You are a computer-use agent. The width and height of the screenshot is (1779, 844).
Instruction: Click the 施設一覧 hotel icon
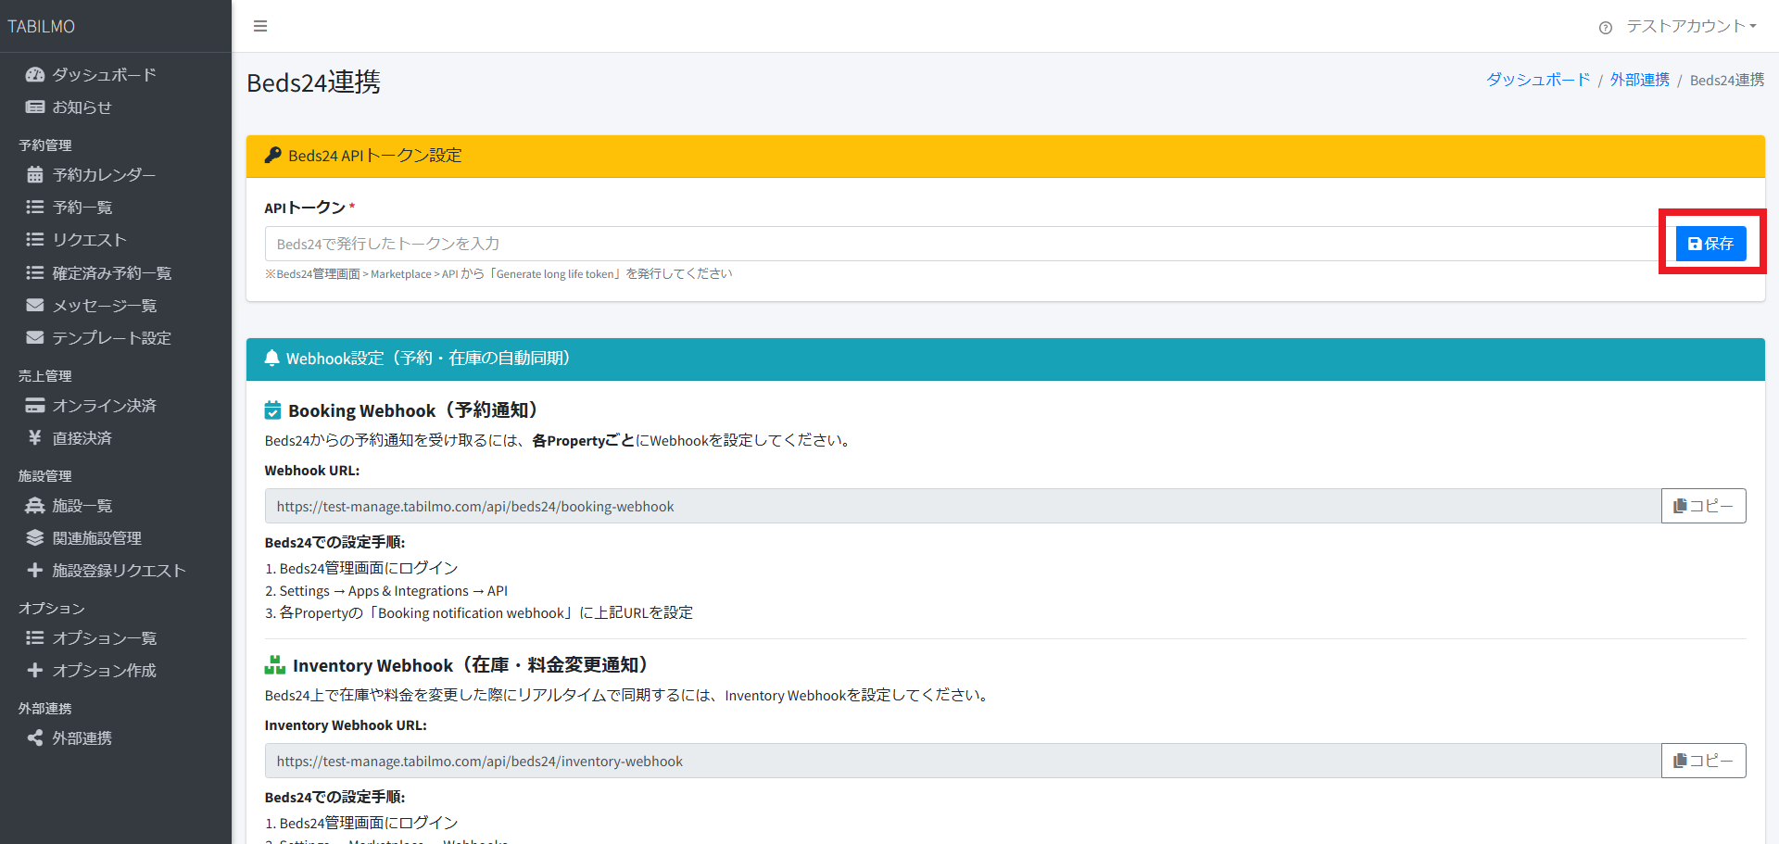click(x=35, y=505)
